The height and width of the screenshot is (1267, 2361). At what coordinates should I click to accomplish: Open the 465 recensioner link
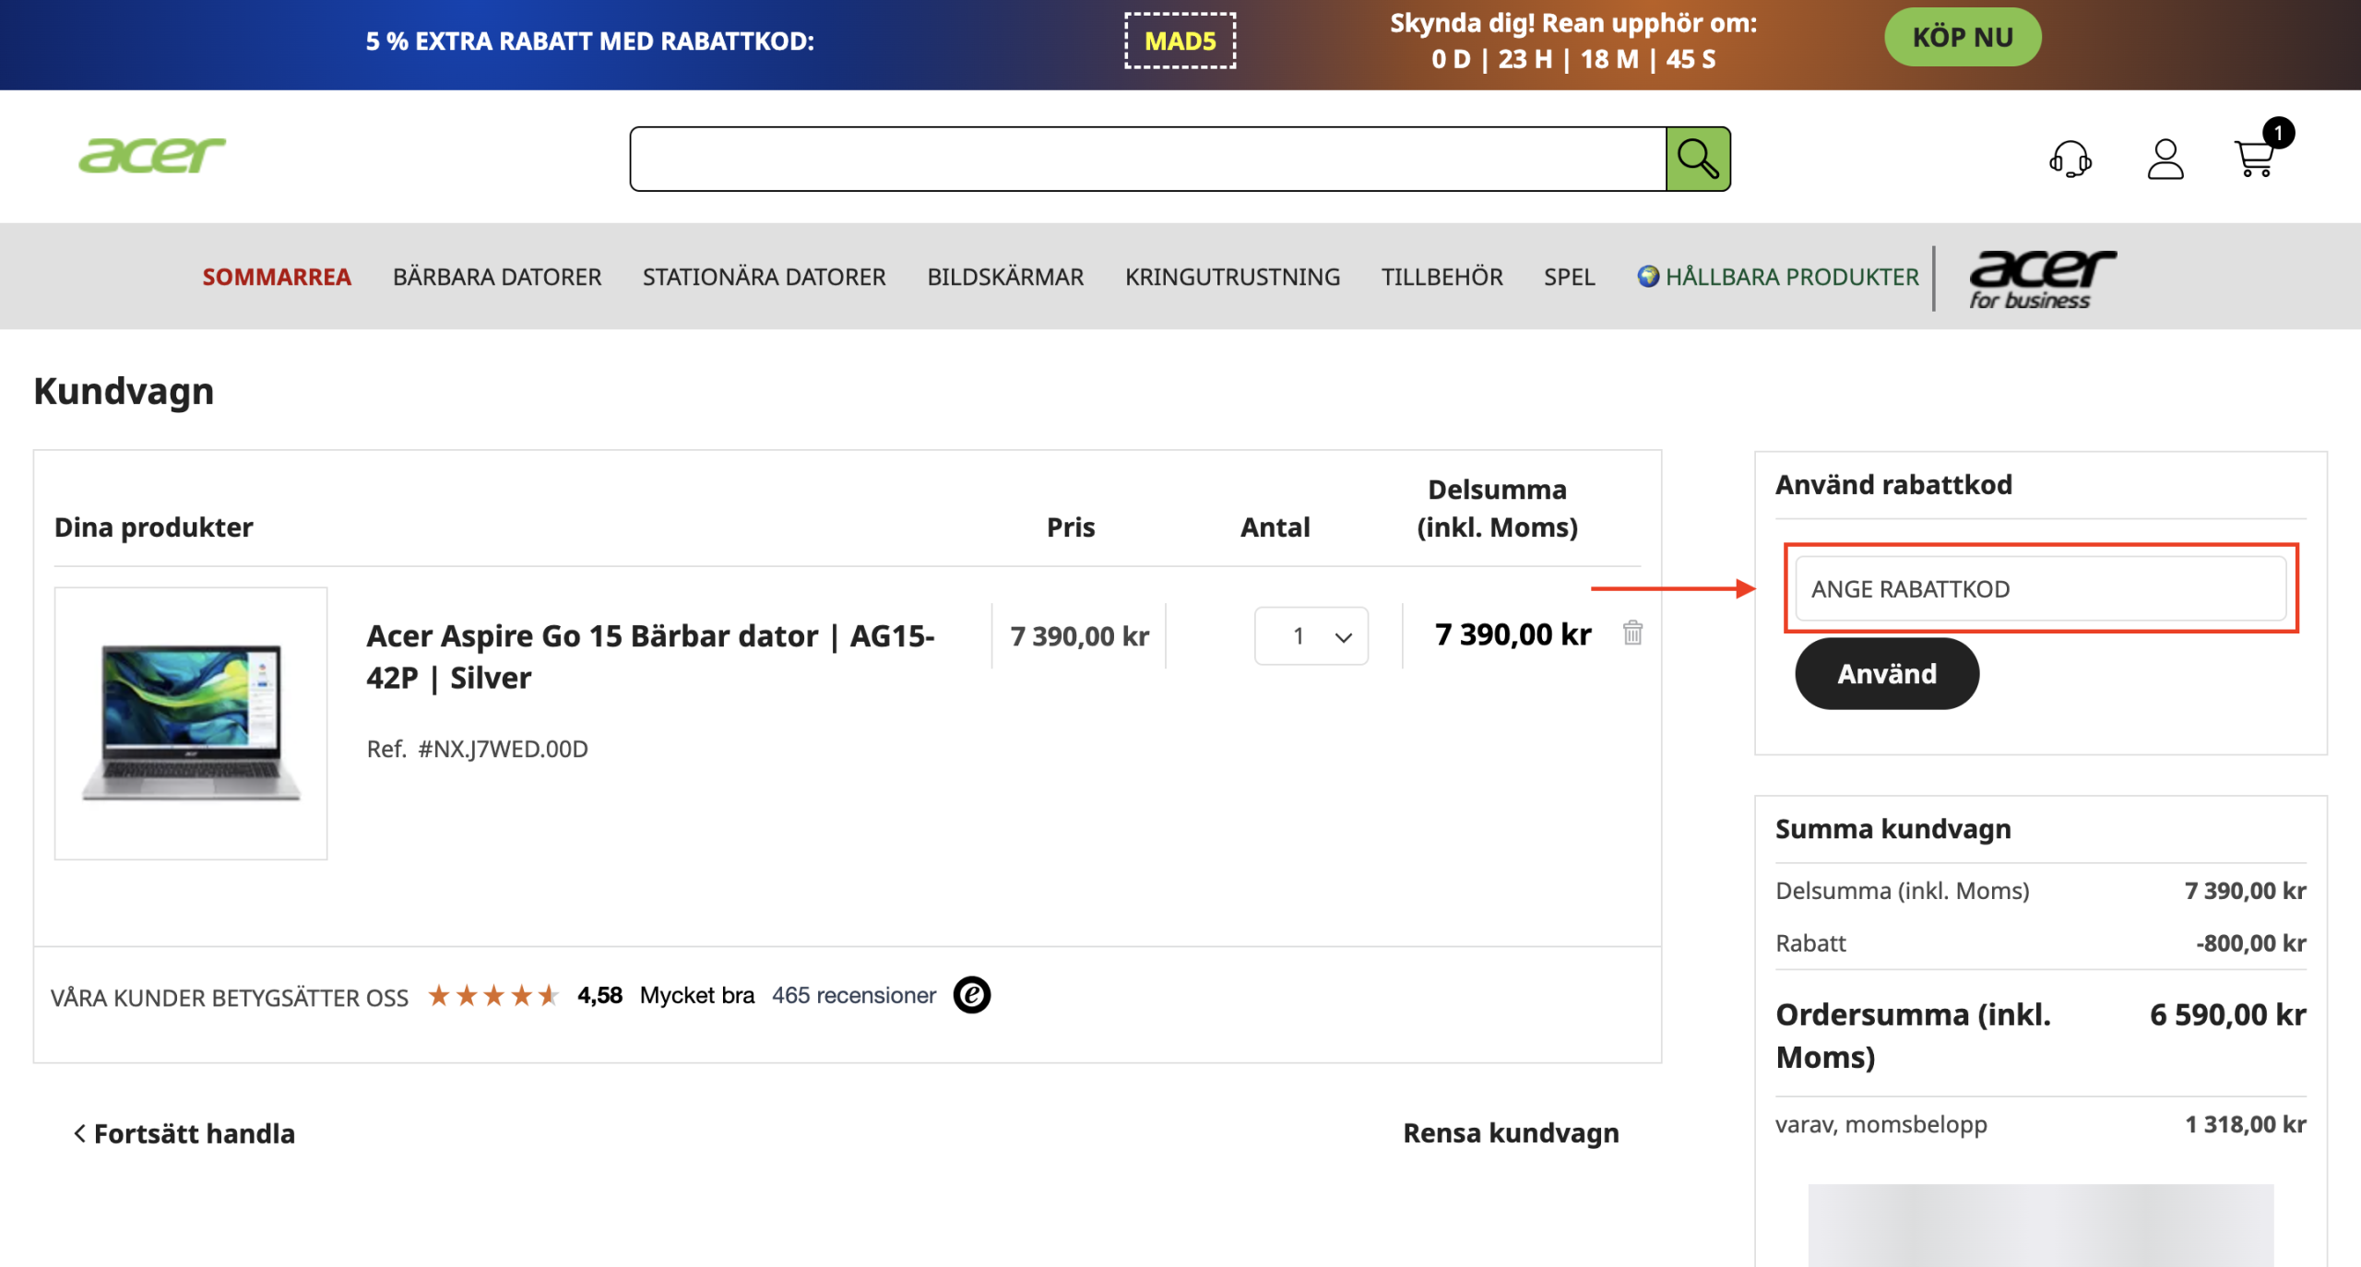click(853, 996)
